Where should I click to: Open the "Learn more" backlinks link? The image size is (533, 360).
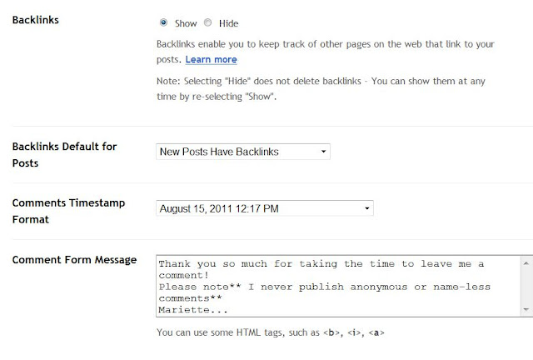coord(211,60)
